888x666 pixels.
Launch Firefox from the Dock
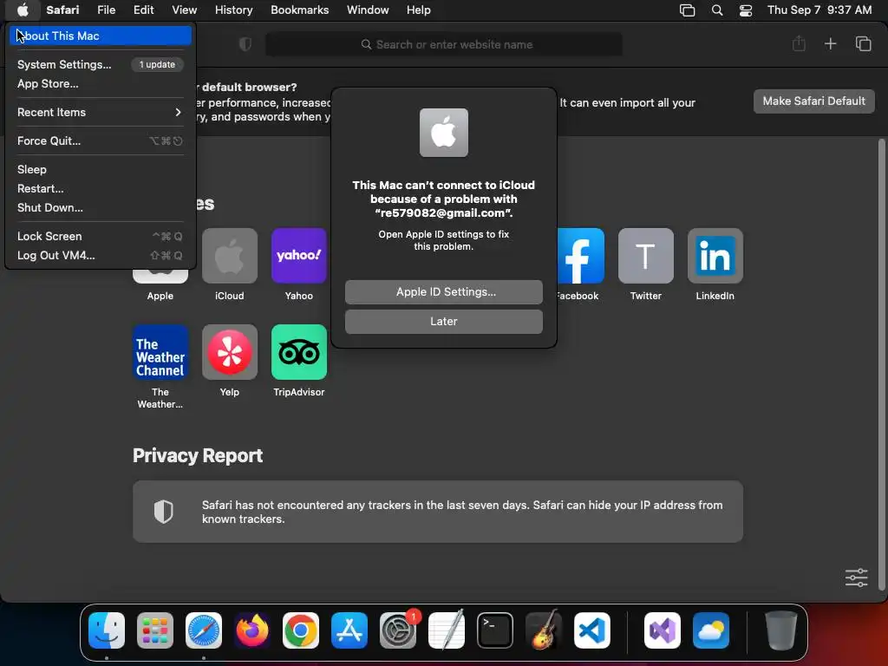pos(252,630)
